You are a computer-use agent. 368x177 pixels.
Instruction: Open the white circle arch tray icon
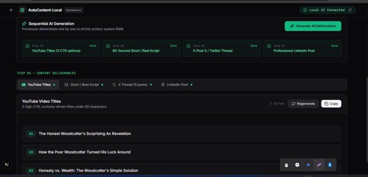pyautogui.click(x=297, y=165)
